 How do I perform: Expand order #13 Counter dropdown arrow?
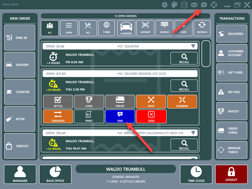[193, 46]
